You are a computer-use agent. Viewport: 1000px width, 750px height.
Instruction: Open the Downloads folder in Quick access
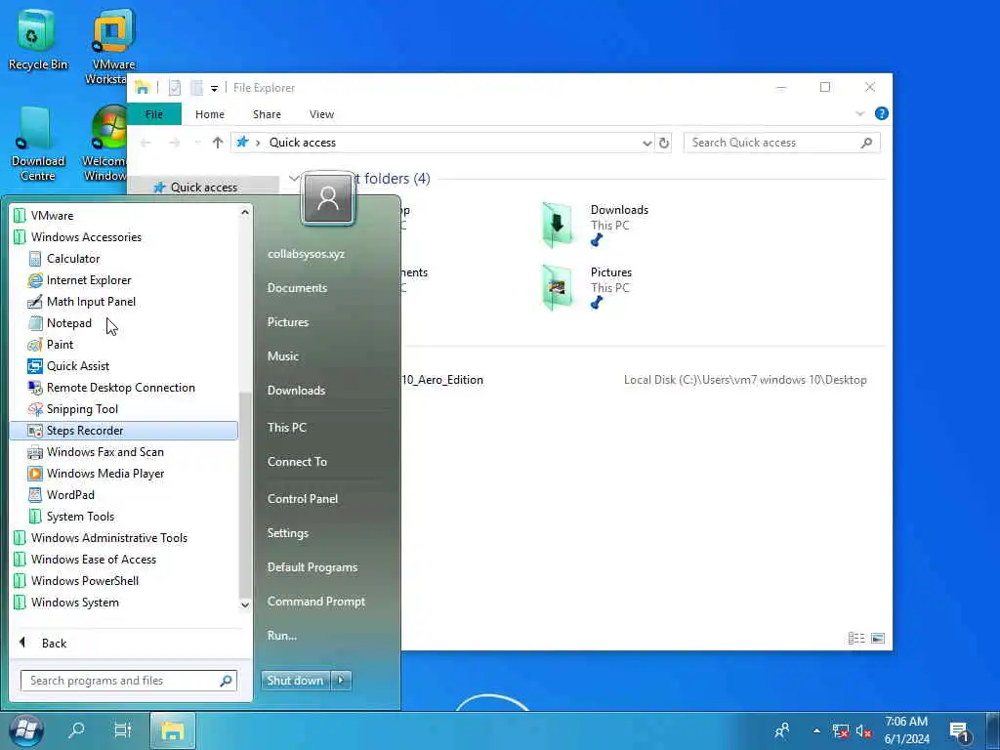click(x=595, y=224)
